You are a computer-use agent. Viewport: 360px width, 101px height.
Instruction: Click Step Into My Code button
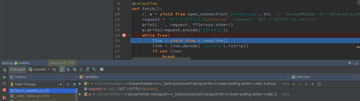pos(75,69)
